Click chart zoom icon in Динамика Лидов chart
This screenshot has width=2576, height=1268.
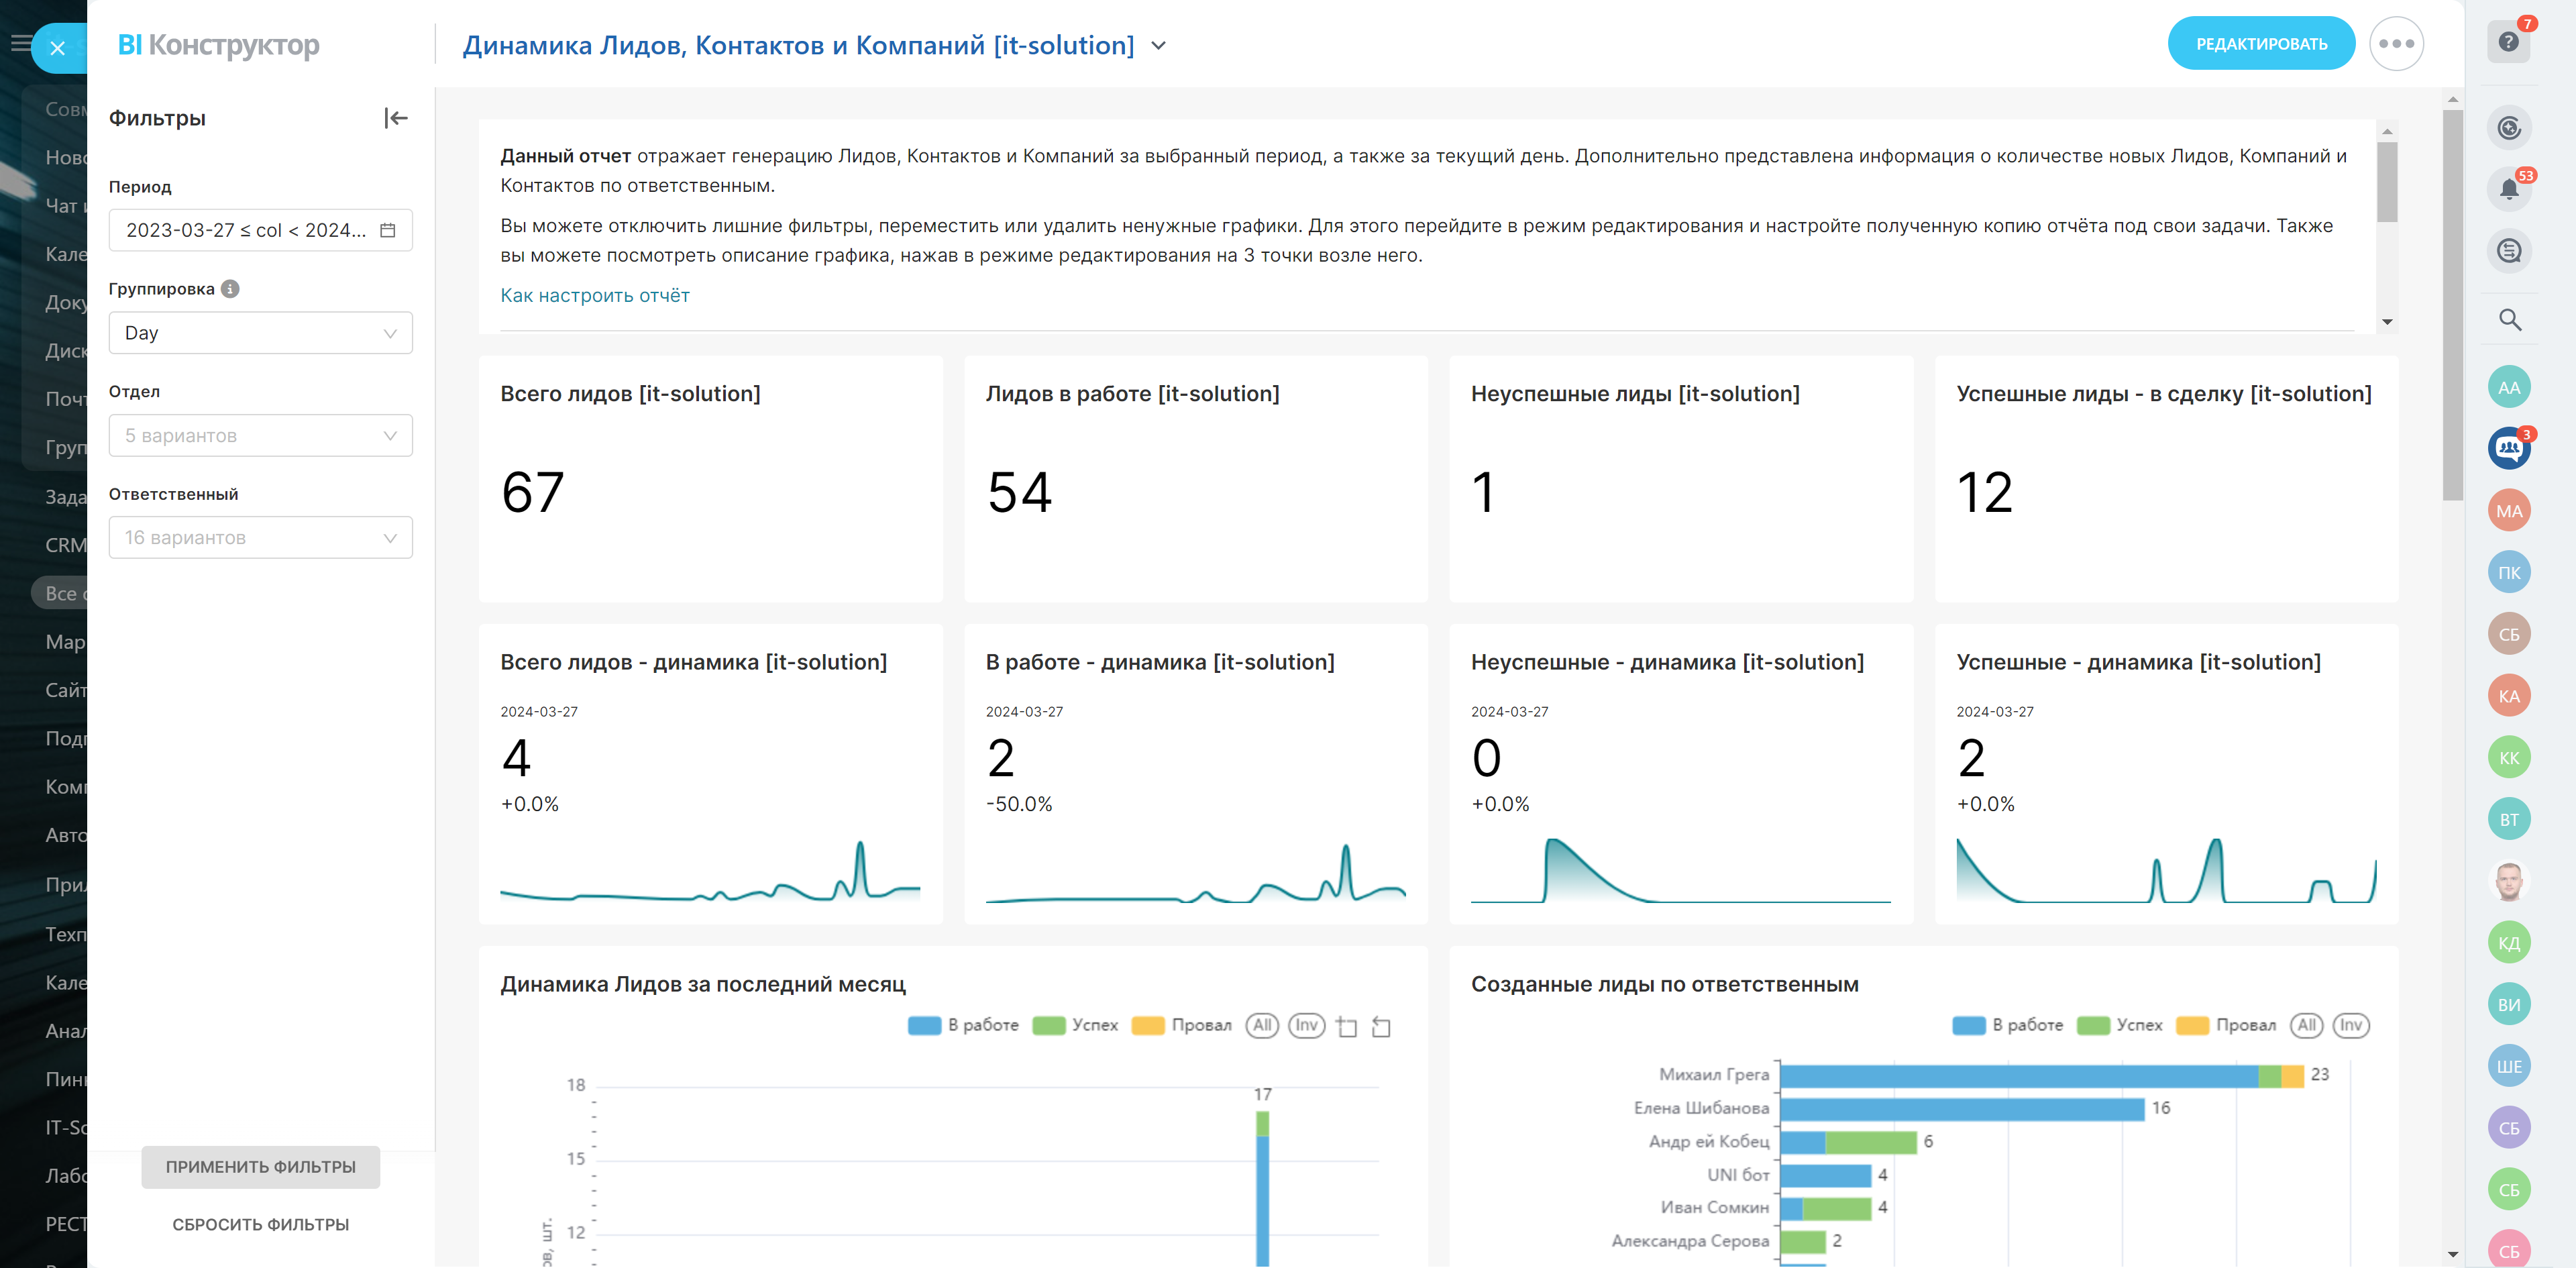point(1346,1026)
